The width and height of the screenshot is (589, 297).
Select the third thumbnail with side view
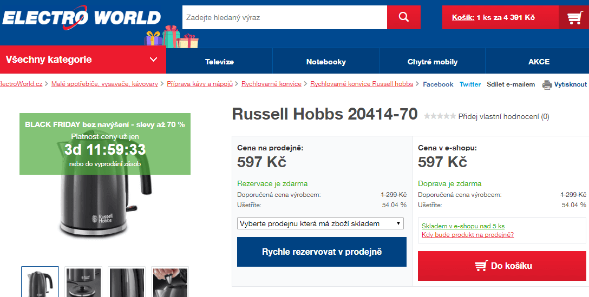coord(127,282)
